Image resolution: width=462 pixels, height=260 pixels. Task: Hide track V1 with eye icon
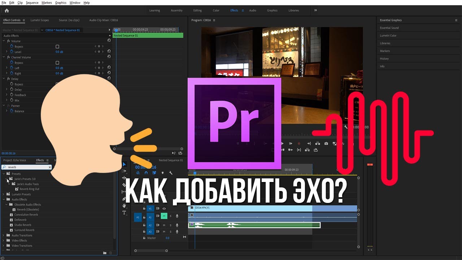[164, 208]
